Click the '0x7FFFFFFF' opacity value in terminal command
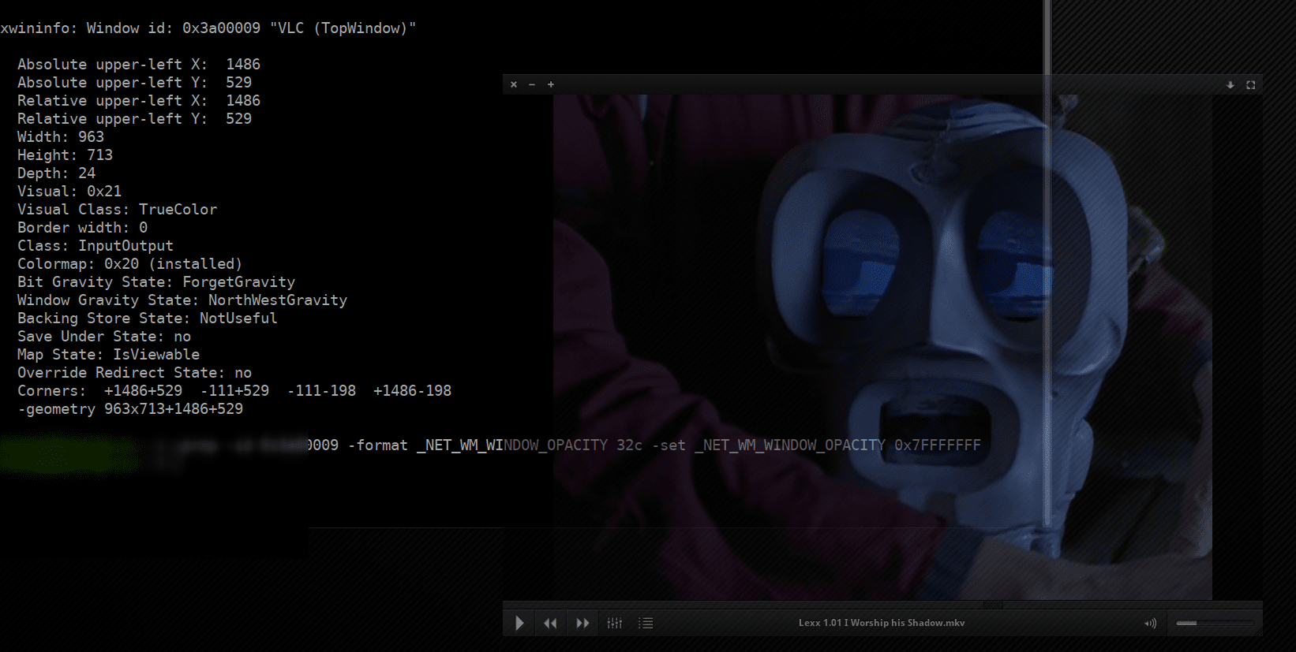The height and width of the screenshot is (652, 1296). point(938,445)
